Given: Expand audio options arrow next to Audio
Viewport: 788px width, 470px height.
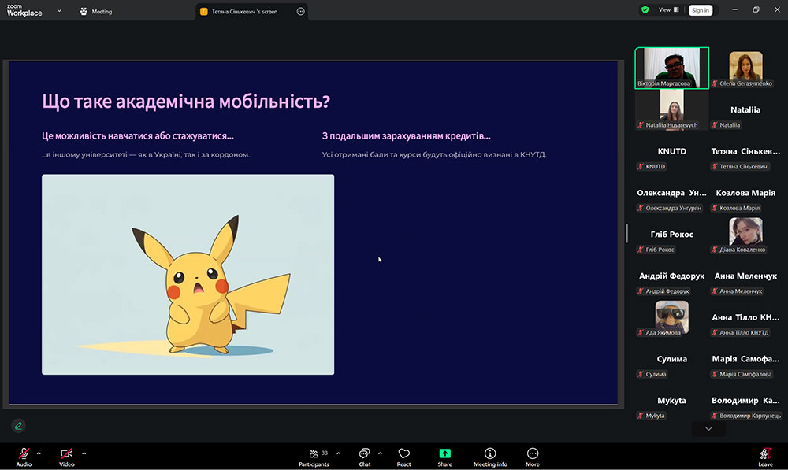Looking at the screenshot, I should 39,453.
